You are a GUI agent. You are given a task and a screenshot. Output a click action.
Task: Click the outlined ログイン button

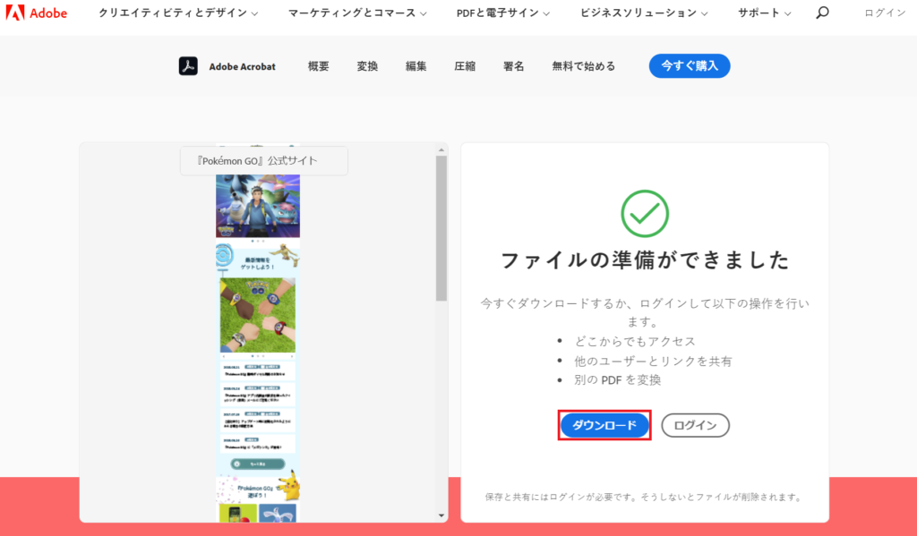pos(695,425)
